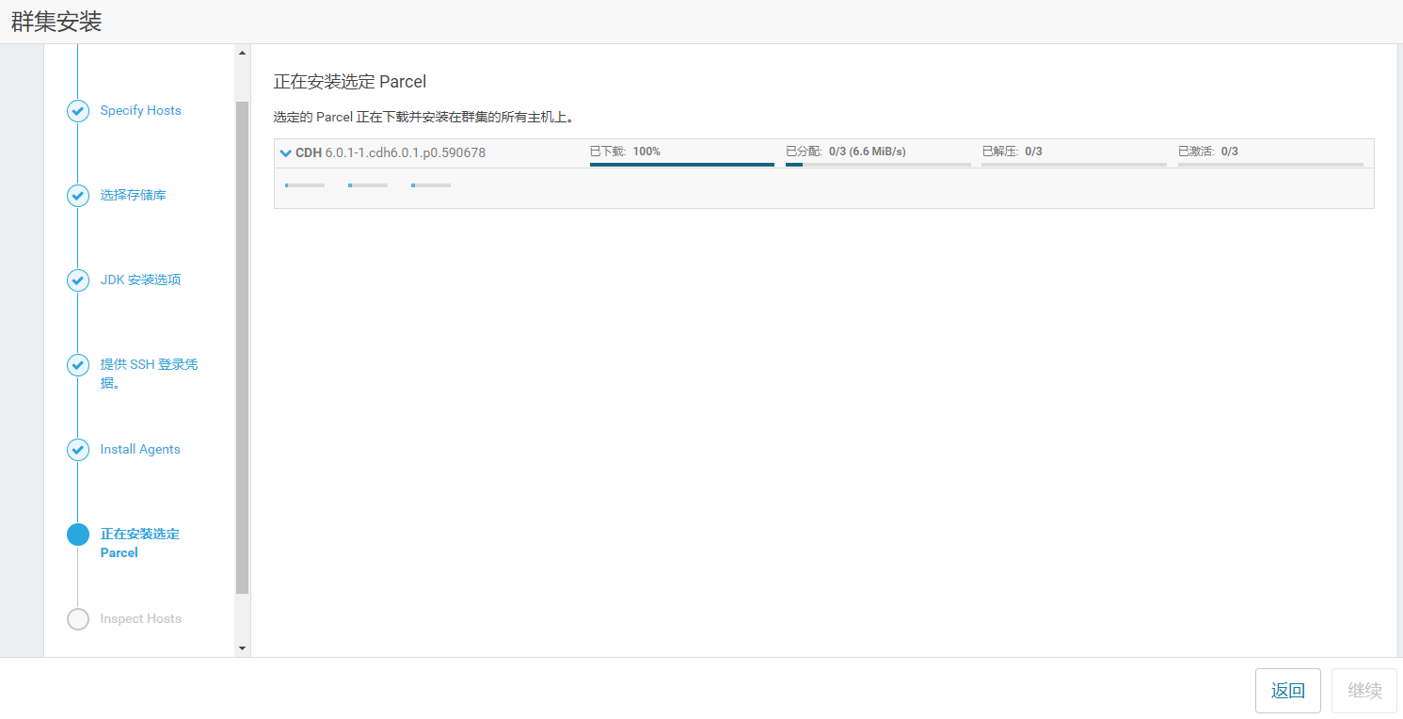Collapse the CDH parcel row chevron
This screenshot has width=1403, height=719.
click(286, 152)
